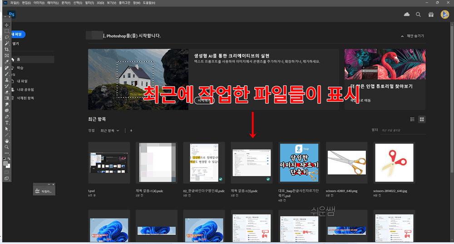Go to 홈 in the sidebar
The height and width of the screenshot is (244, 454).
pos(32,59)
